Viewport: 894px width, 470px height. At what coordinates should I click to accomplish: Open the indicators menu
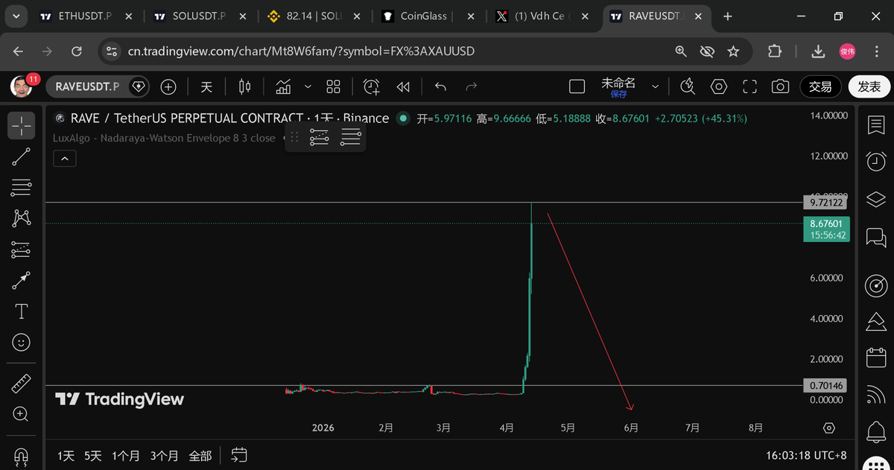[283, 87]
